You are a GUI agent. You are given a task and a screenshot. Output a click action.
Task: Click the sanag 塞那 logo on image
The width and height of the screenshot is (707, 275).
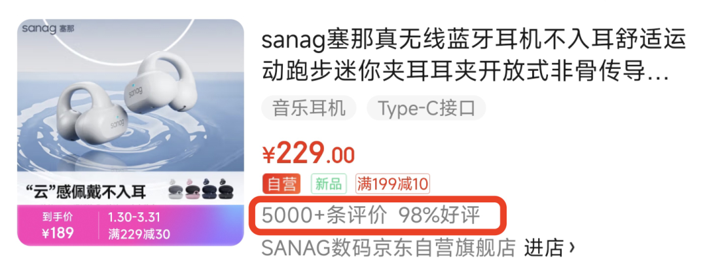click(x=48, y=29)
